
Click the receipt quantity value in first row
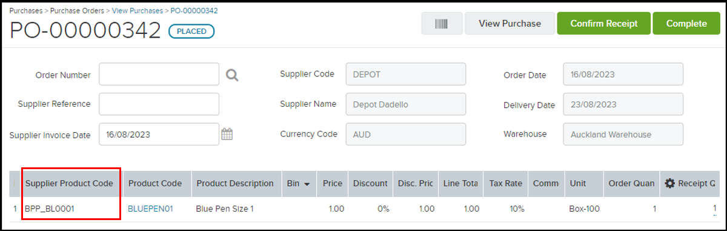(x=714, y=209)
